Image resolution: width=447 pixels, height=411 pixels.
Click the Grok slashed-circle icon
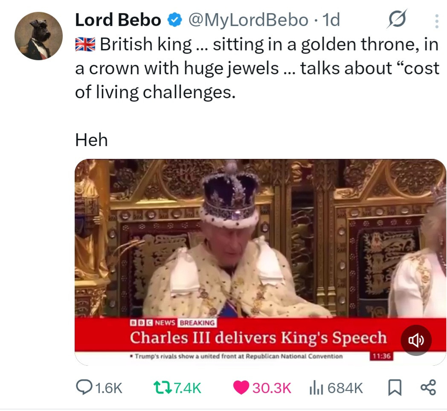(396, 19)
